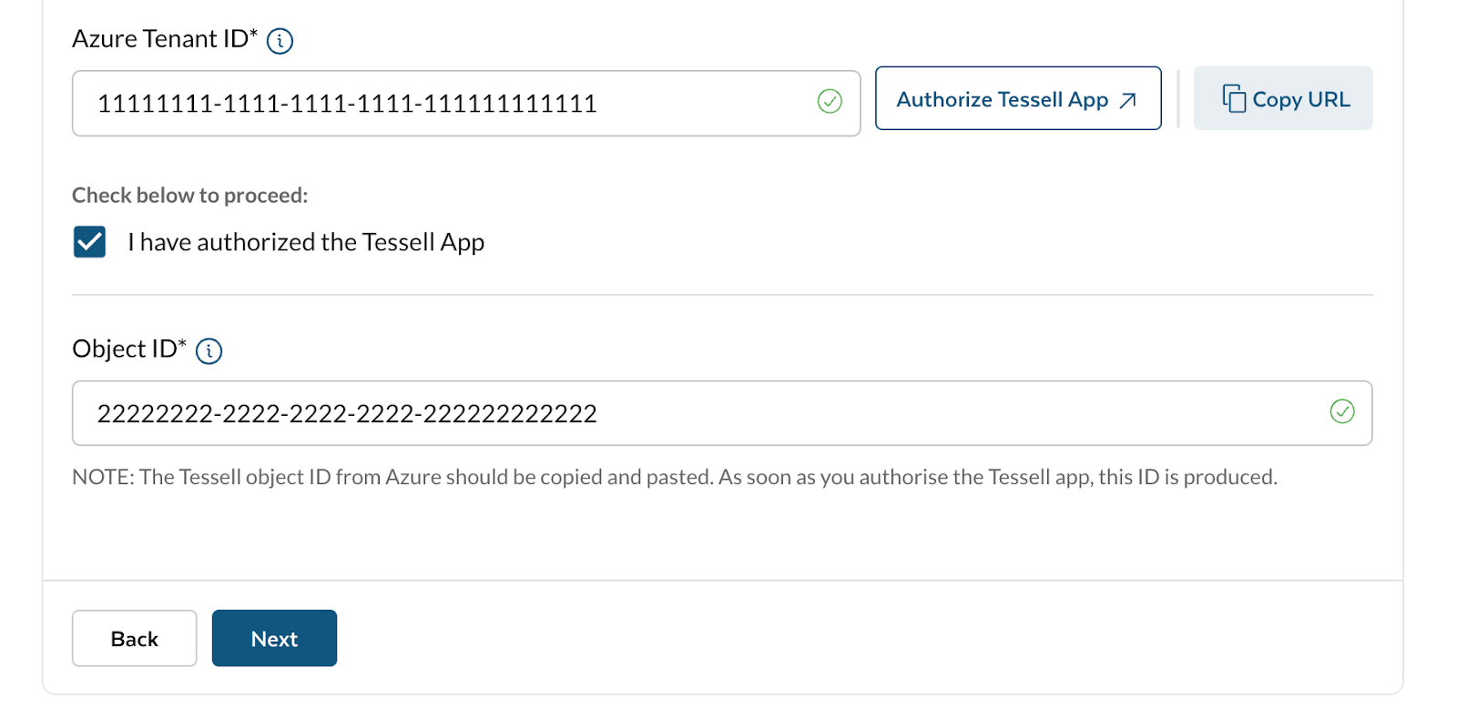Go back with the Back button
The image size is (1457, 718).
(134, 638)
